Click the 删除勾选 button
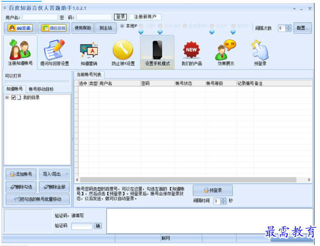 click(x=21, y=187)
